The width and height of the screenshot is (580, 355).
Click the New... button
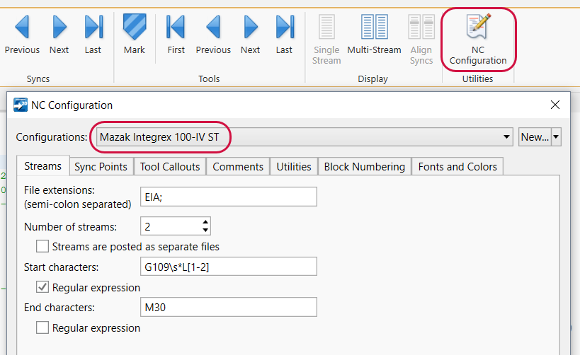coord(535,137)
